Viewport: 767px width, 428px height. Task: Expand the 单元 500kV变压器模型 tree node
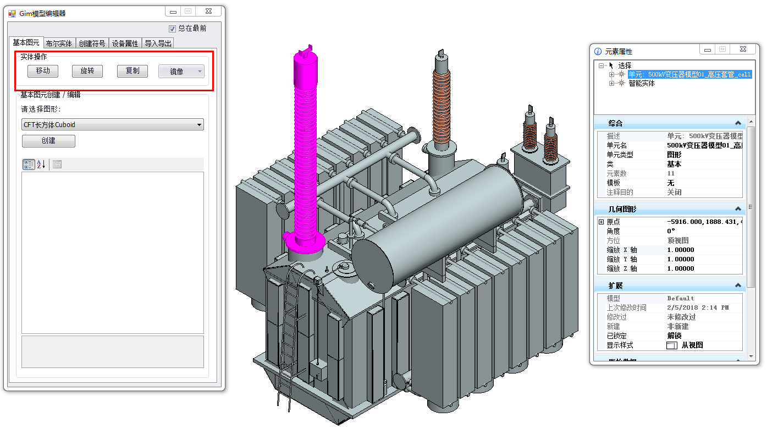[612, 74]
